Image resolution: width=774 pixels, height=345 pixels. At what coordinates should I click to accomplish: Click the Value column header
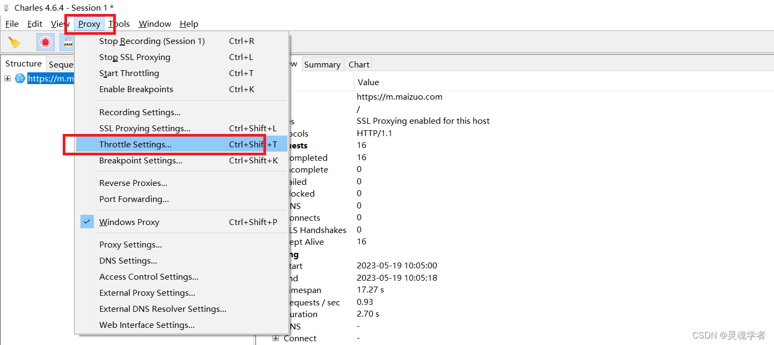pos(368,82)
